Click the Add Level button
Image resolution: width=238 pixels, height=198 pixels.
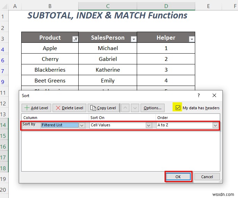[x=36, y=108]
